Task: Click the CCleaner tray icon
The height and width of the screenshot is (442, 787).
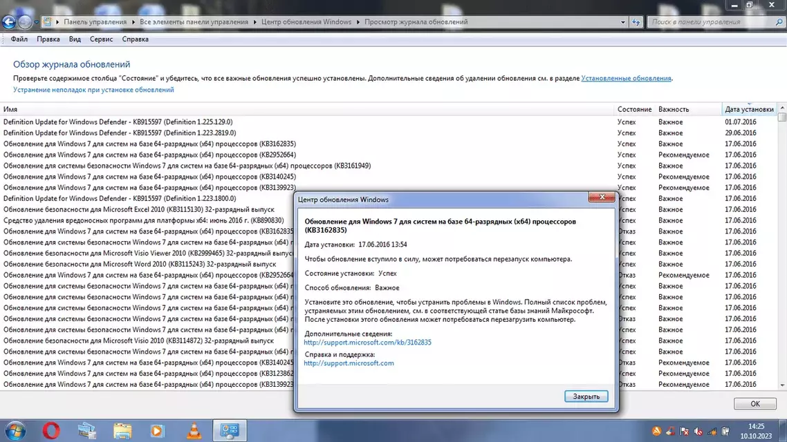Action: point(671,431)
